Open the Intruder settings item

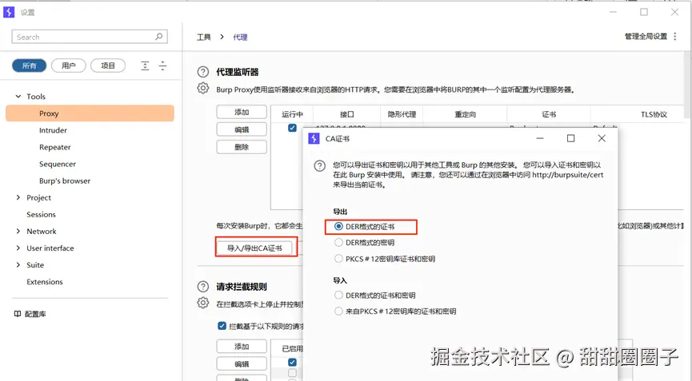(x=53, y=130)
